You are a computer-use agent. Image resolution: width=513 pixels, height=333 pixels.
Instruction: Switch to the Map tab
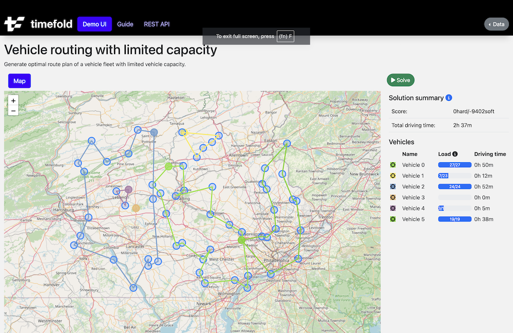[19, 81]
